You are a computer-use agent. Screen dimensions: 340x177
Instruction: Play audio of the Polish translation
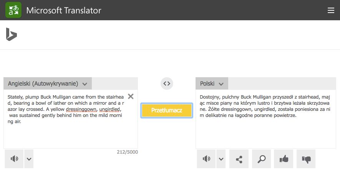click(206, 159)
